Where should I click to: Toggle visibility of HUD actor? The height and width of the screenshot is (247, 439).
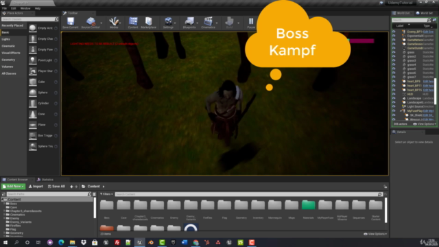coord(394,94)
